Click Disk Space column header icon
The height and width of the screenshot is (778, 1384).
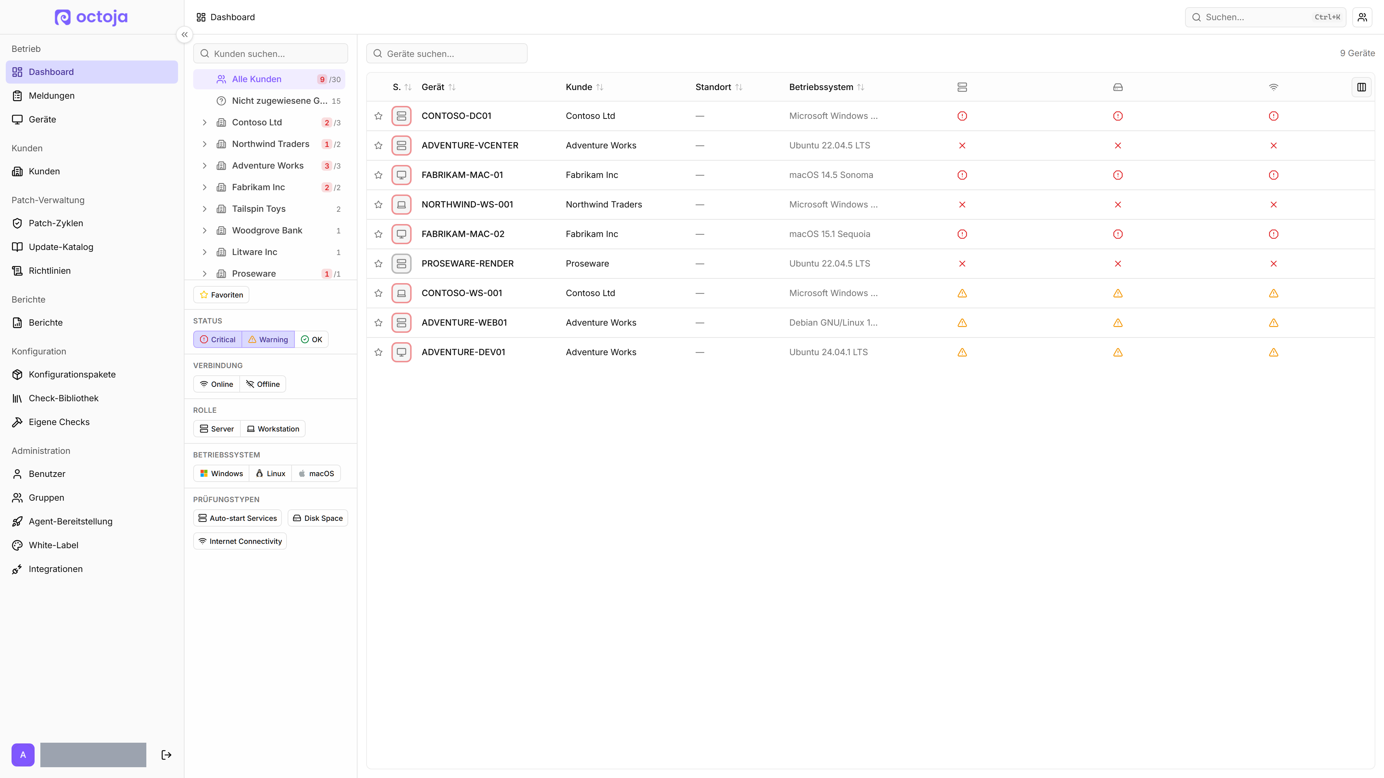click(1118, 87)
